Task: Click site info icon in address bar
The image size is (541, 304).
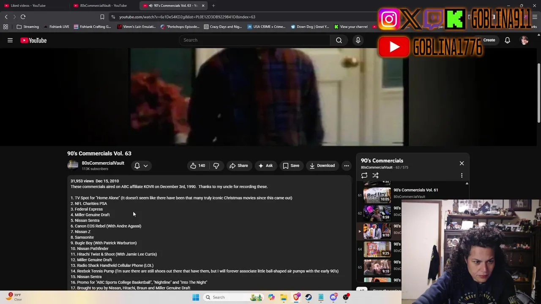Action: coord(113,17)
